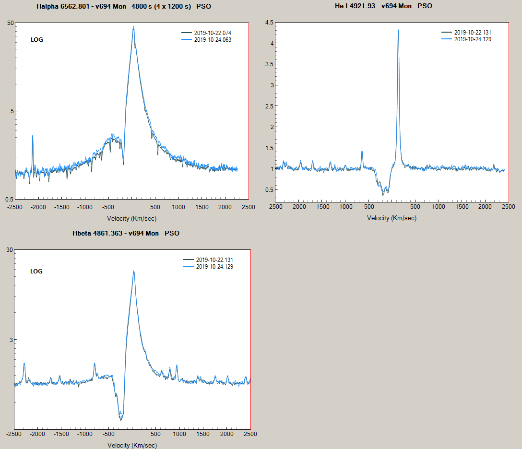The height and width of the screenshot is (449, 522).
Task: Select 2019-10-22.131 legend entry in He I plot
Action: [473, 33]
